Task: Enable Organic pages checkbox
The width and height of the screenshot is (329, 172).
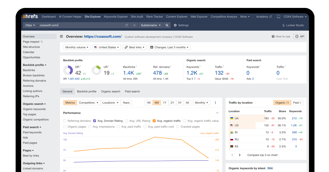Action: 65,127
